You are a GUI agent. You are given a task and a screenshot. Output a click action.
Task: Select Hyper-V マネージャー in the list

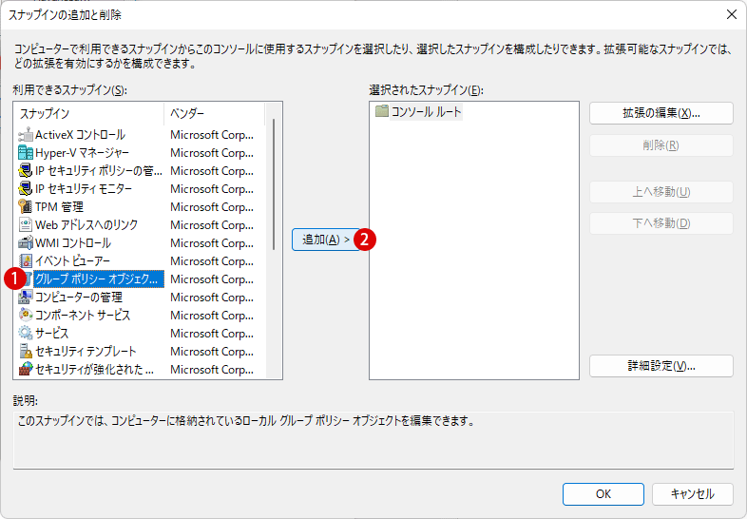82,153
